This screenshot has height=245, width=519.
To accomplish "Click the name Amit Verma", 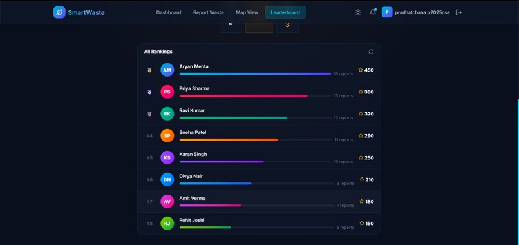I will tap(193, 198).
